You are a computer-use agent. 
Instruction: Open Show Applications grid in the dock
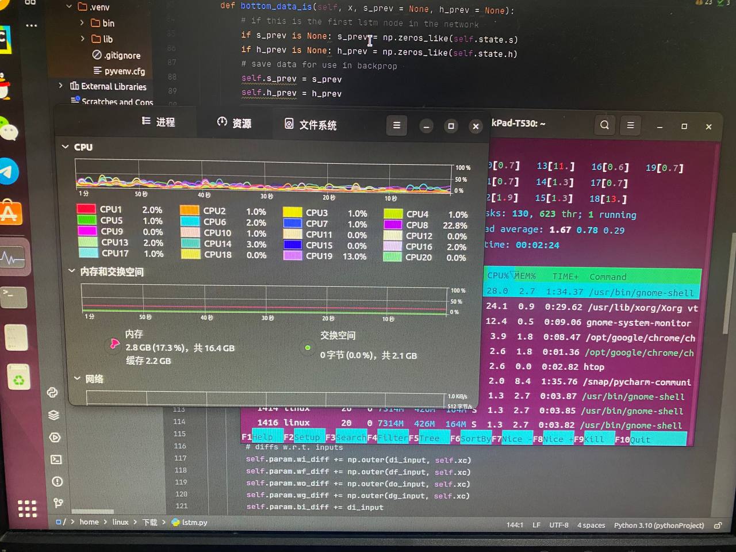coord(26,508)
